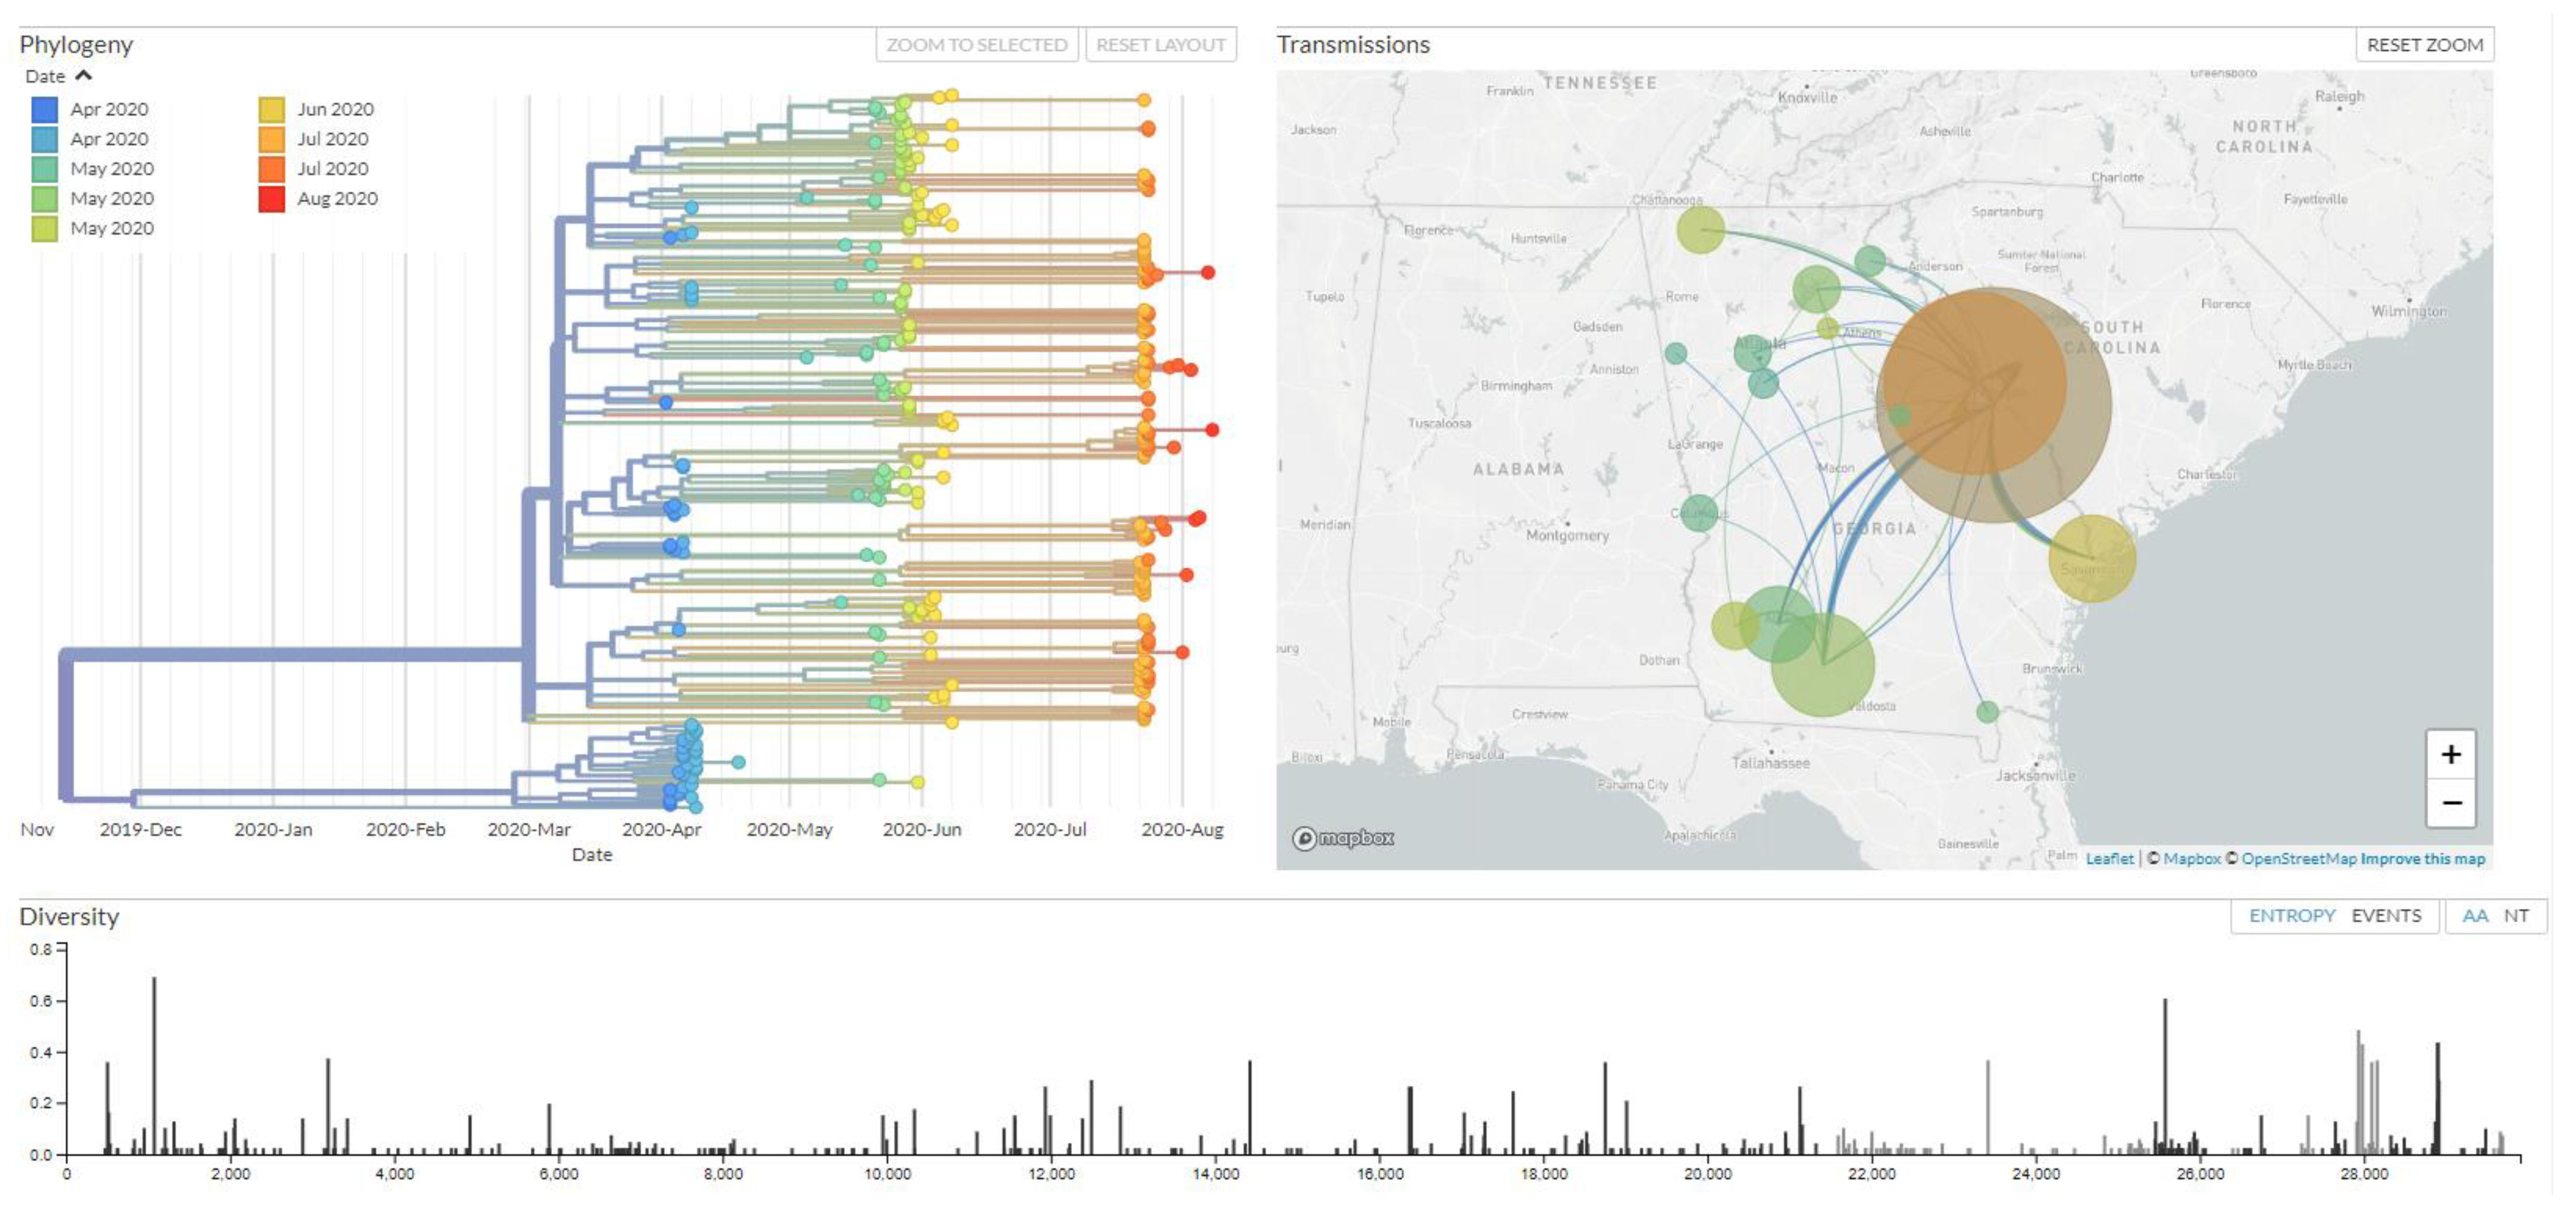The width and height of the screenshot is (2576, 1205).
Task: Click the upper Jul 2020 orange swatch
Action: click(x=271, y=139)
